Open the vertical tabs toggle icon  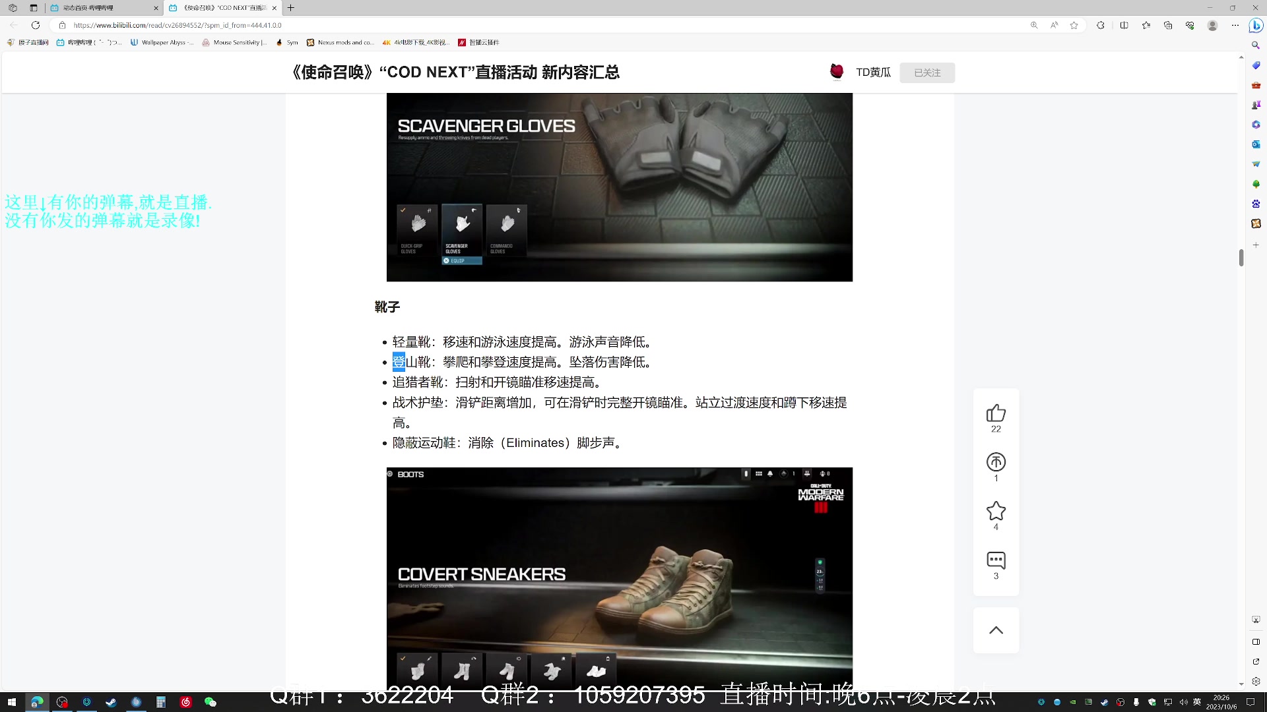click(x=34, y=8)
